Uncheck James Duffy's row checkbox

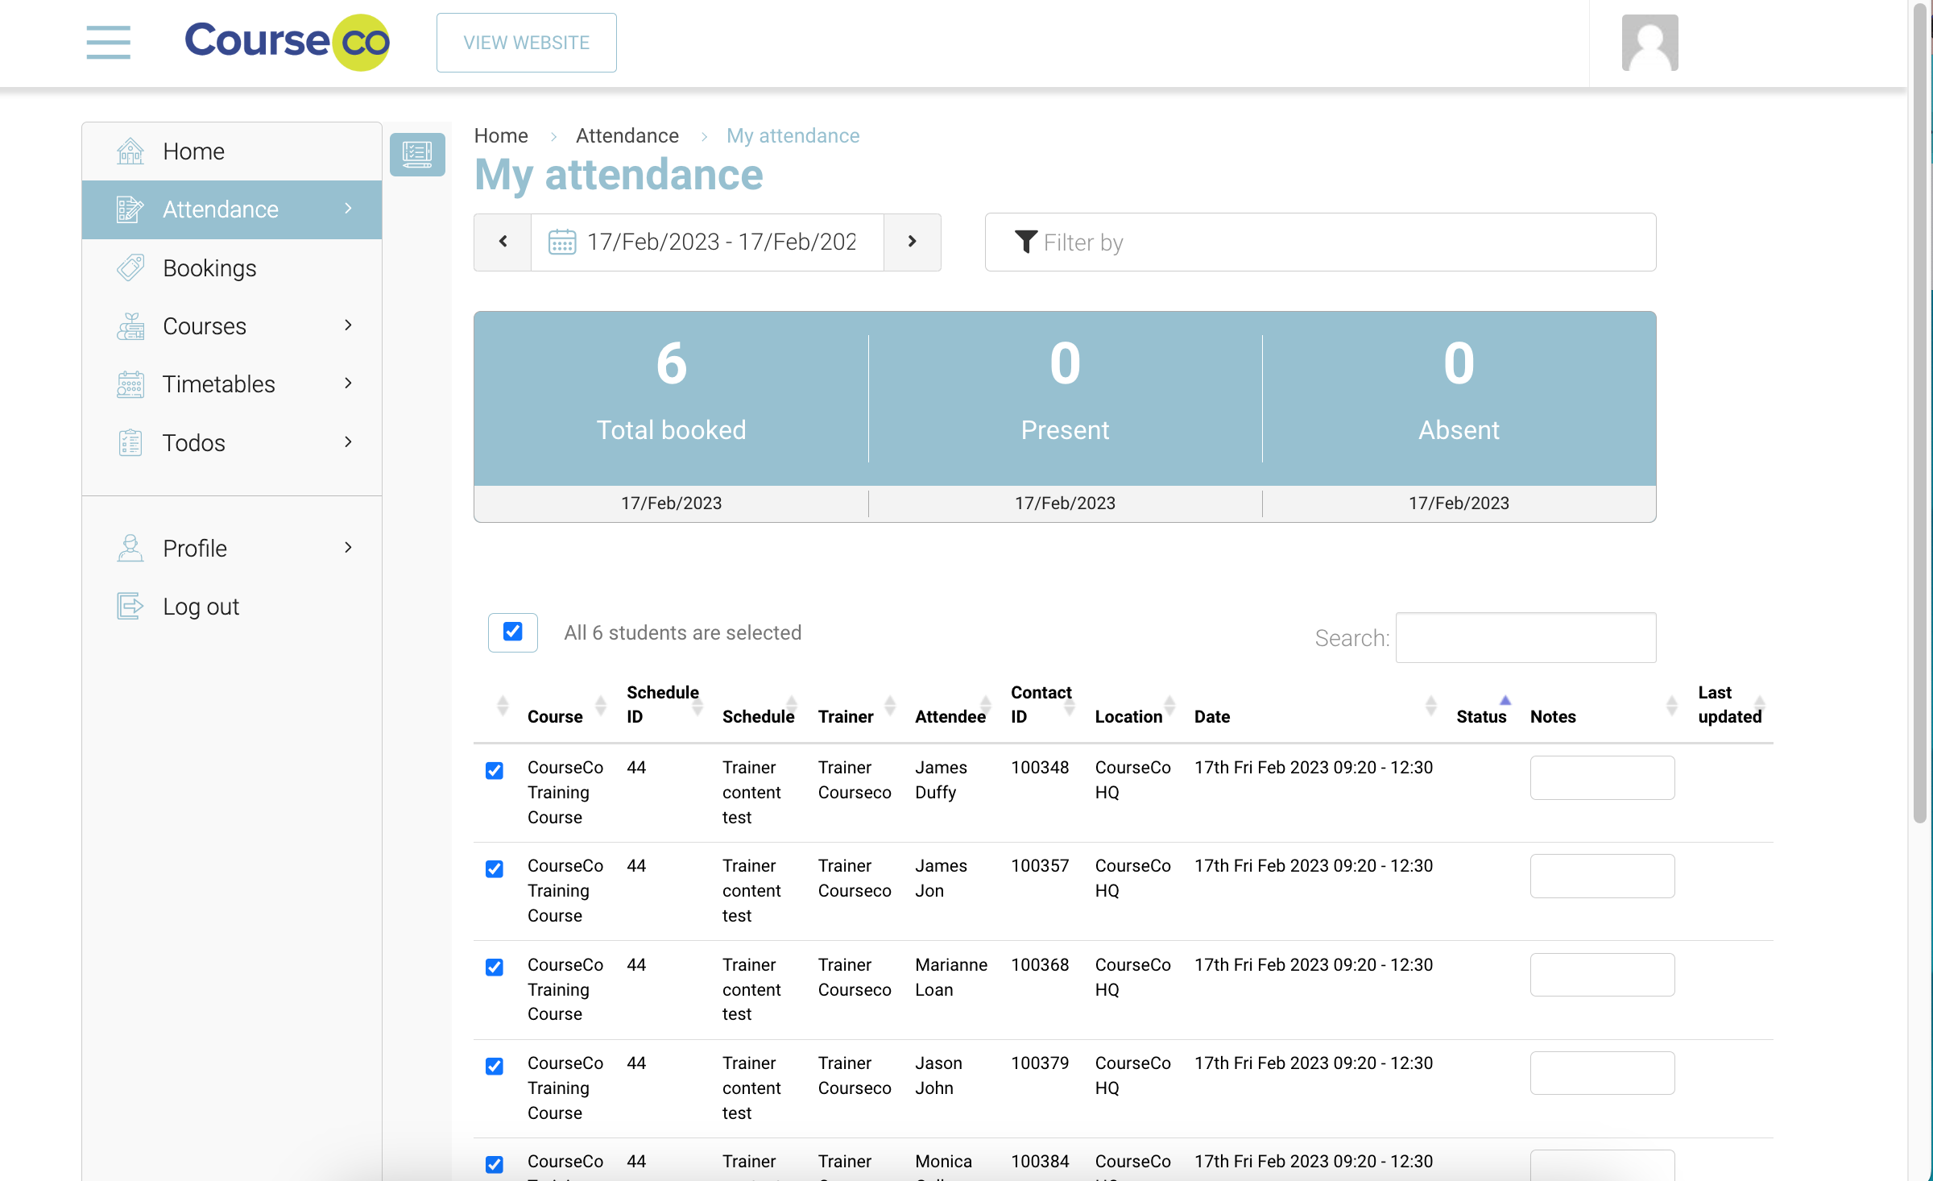click(x=495, y=770)
